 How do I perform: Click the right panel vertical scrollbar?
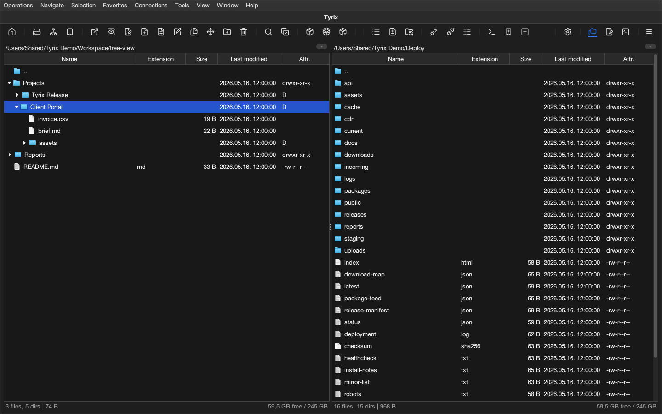(656, 206)
